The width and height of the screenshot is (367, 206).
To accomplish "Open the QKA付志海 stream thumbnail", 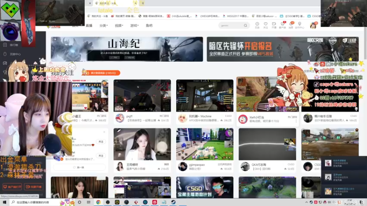I will pyautogui.click(x=267, y=144).
